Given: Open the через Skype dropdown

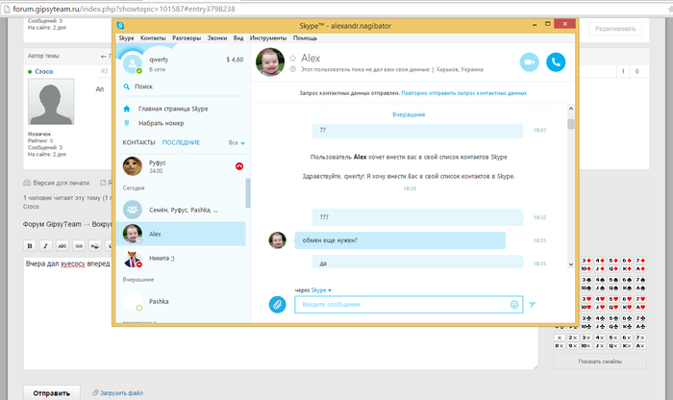Looking at the screenshot, I should coord(321,290).
